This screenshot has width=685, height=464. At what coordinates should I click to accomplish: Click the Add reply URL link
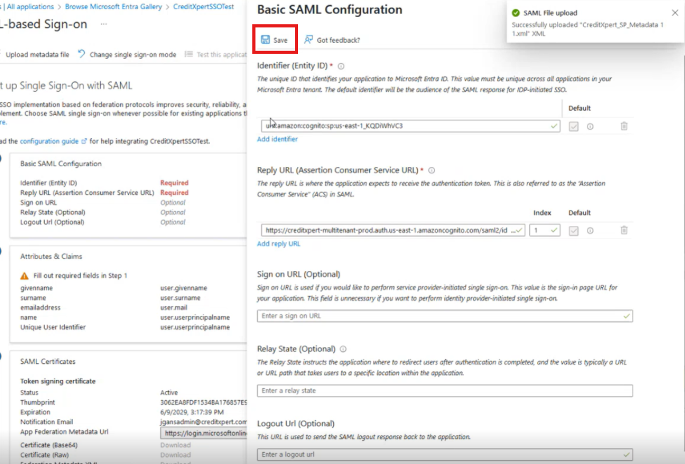pyautogui.click(x=279, y=244)
